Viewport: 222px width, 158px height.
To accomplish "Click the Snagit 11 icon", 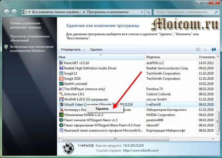I will click(x=61, y=73).
